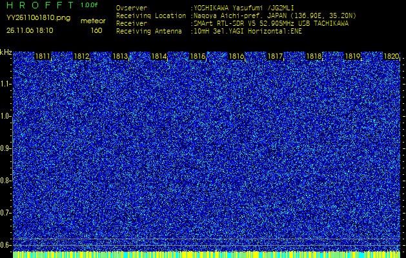Click the HROFFT title text

point(40,5)
